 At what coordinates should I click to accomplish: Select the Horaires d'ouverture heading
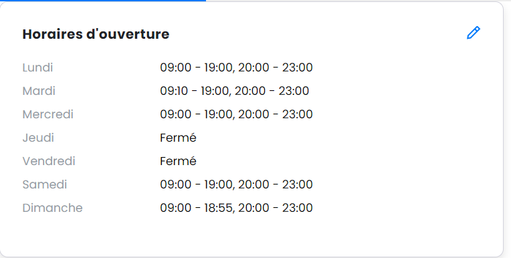(x=96, y=34)
